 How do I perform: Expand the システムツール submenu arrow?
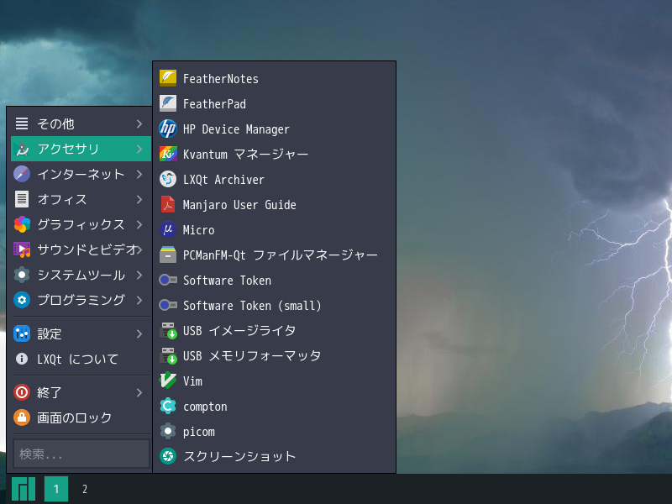139,275
